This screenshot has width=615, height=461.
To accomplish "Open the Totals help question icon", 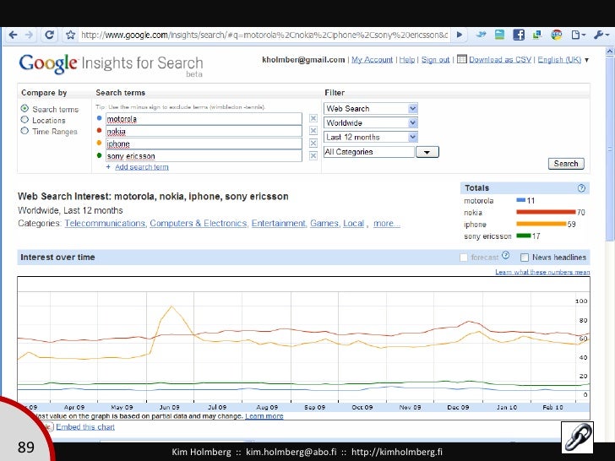I will point(581,188).
